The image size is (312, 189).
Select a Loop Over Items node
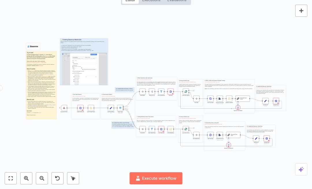[186, 92]
